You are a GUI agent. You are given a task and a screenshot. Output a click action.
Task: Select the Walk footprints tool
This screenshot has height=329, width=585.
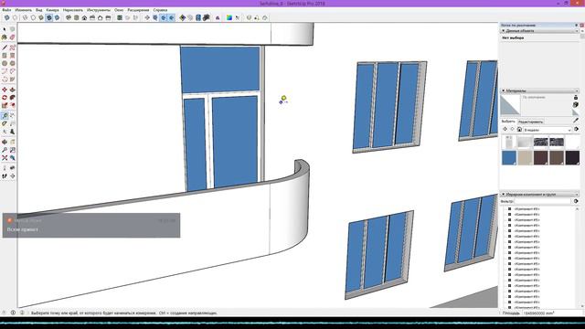pyautogui.click(x=5, y=176)
